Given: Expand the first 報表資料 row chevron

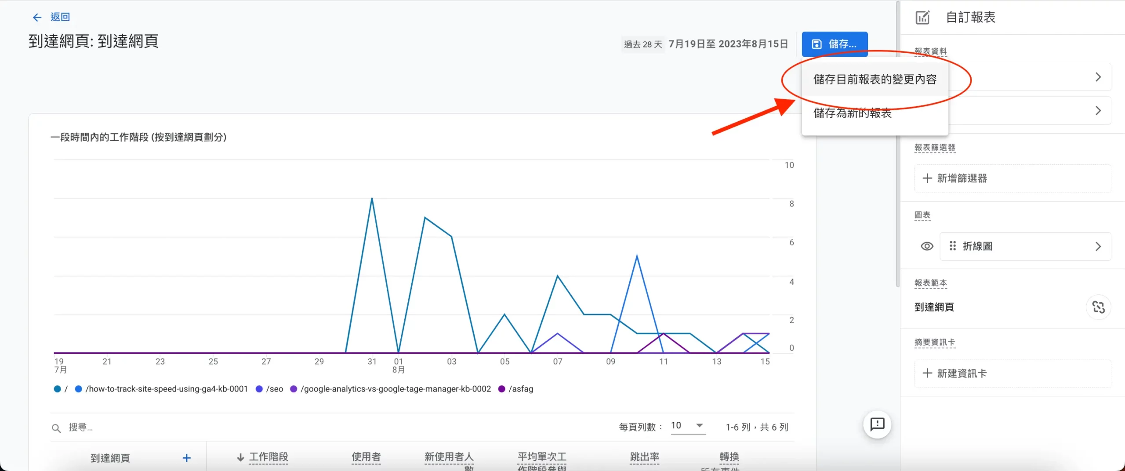Looking at the screenshot, I should click(x=1098, y=77).
